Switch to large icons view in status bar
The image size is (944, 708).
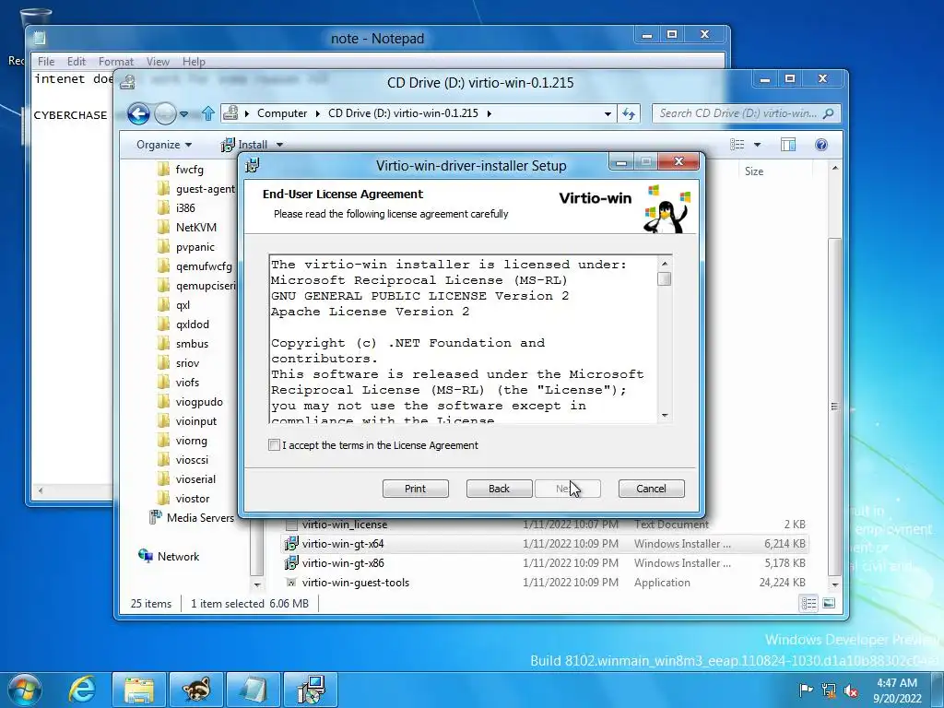coord(829,603)
